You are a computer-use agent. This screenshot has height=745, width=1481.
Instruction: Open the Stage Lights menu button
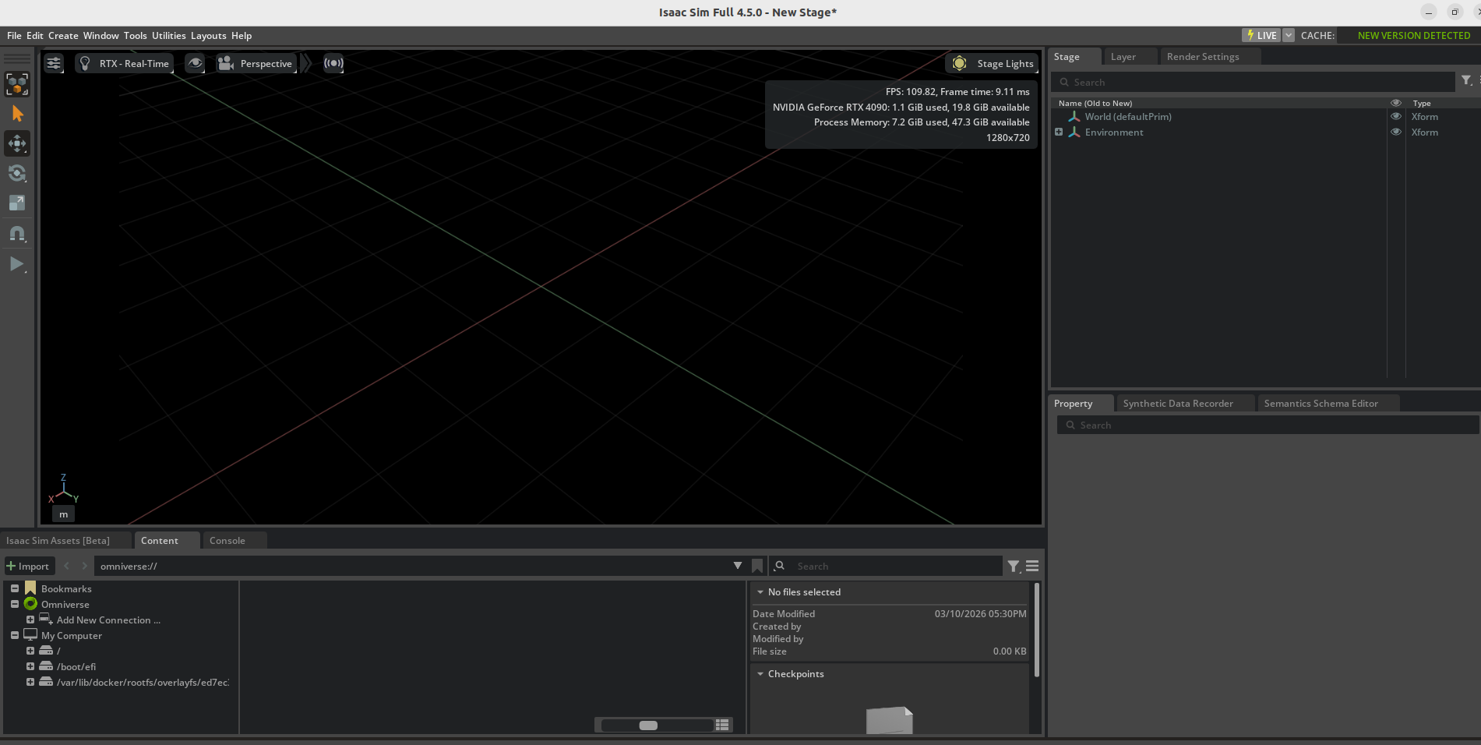[993, 64]
